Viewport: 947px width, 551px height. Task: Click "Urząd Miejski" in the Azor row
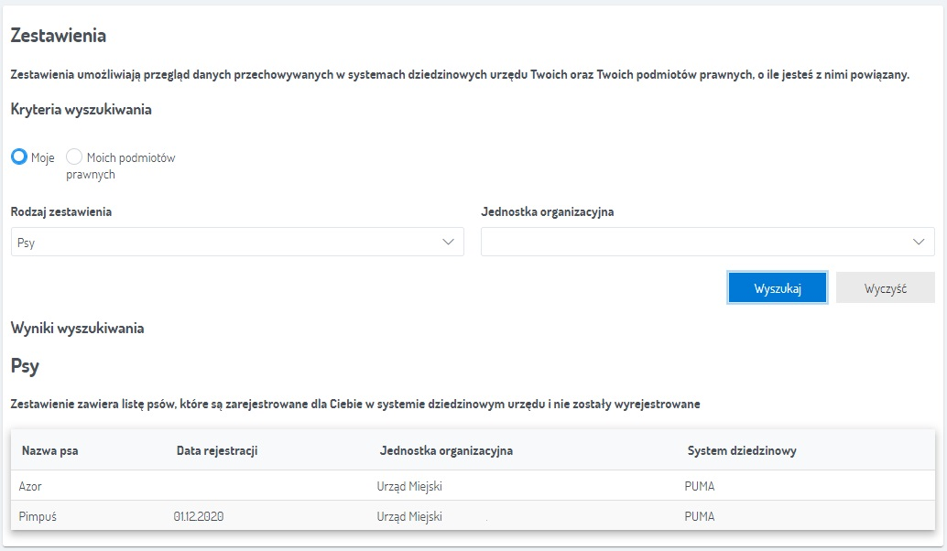[409, 486]
